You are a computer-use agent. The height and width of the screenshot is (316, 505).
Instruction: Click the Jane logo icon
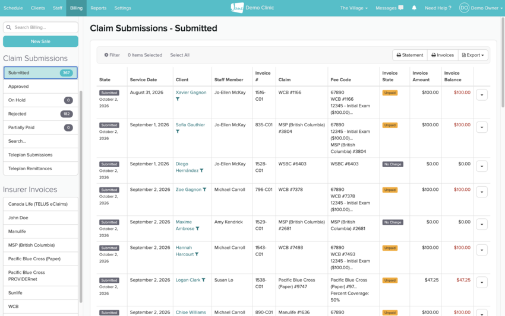[237, 8]
